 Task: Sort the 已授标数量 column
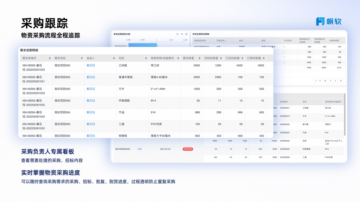point(264,58)
